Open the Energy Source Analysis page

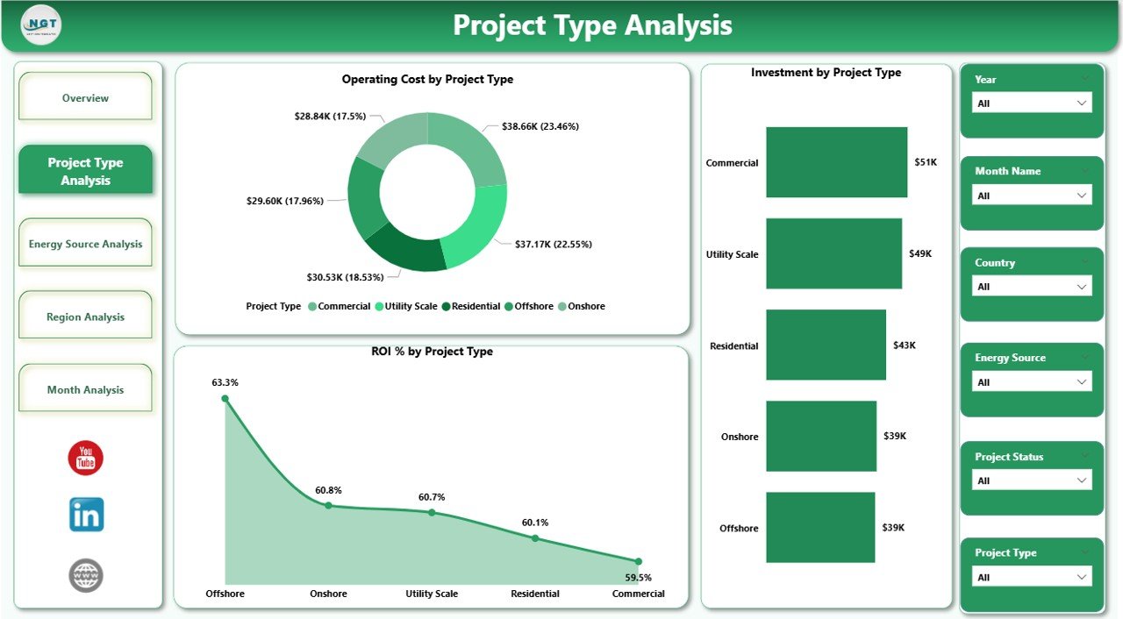coord(85,243)
